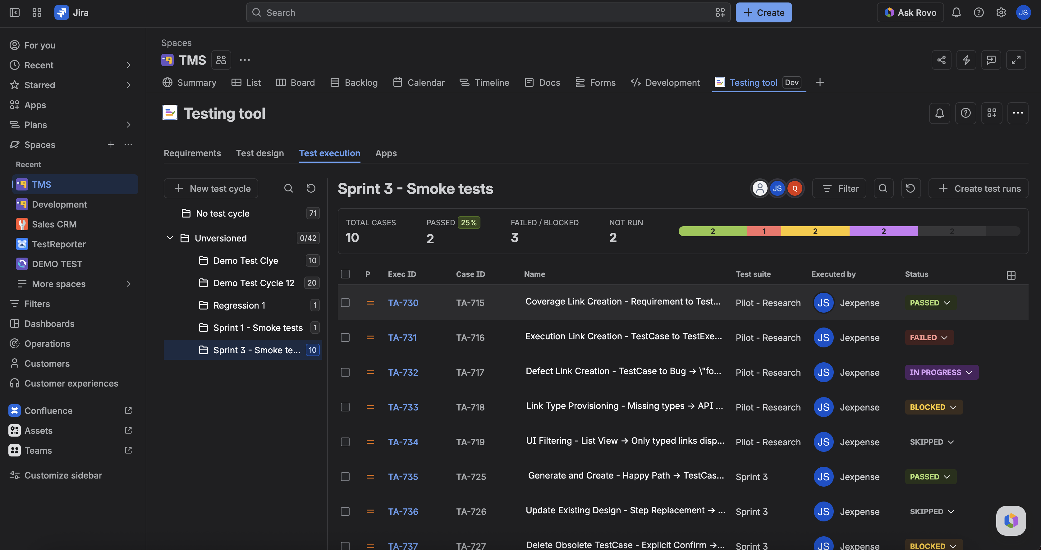Enter full screen with expand icon

pos(1016,60)
